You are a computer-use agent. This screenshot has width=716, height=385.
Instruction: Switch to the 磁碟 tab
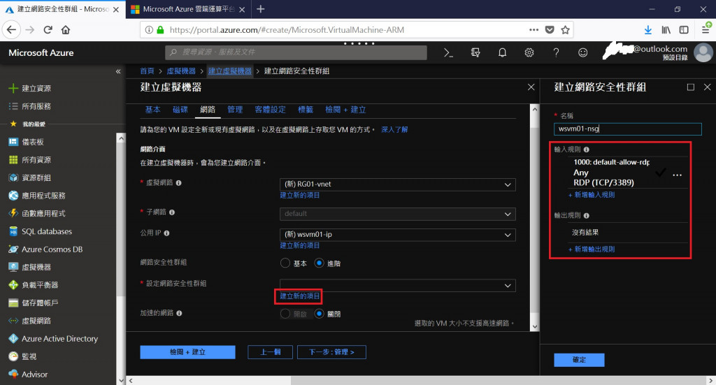[180, 110]
